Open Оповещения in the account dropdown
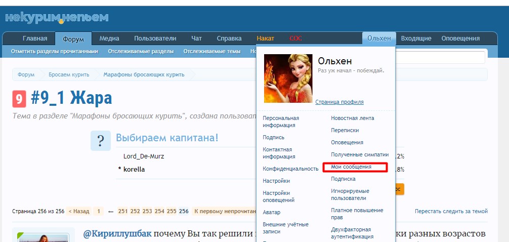 (347, 143)
